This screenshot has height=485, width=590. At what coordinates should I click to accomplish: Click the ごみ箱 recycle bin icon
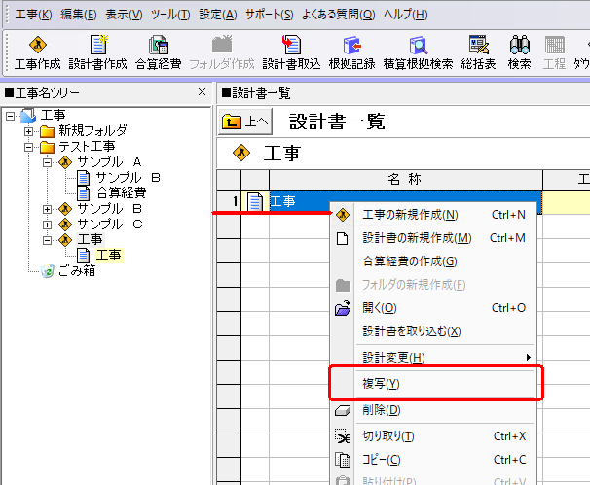pyautogui.click(x=48, y=271)
